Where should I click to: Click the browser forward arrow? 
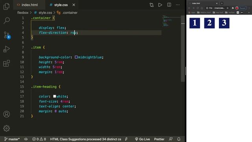coord(193,8)
